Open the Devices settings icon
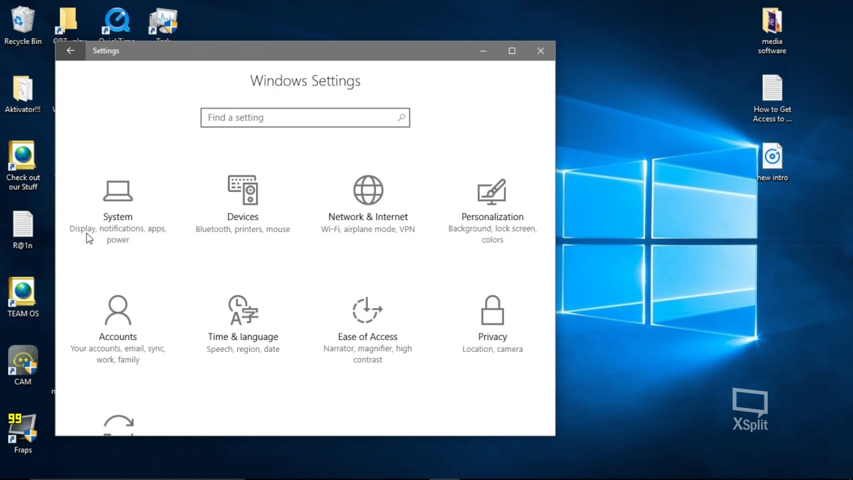 point(243,190)
